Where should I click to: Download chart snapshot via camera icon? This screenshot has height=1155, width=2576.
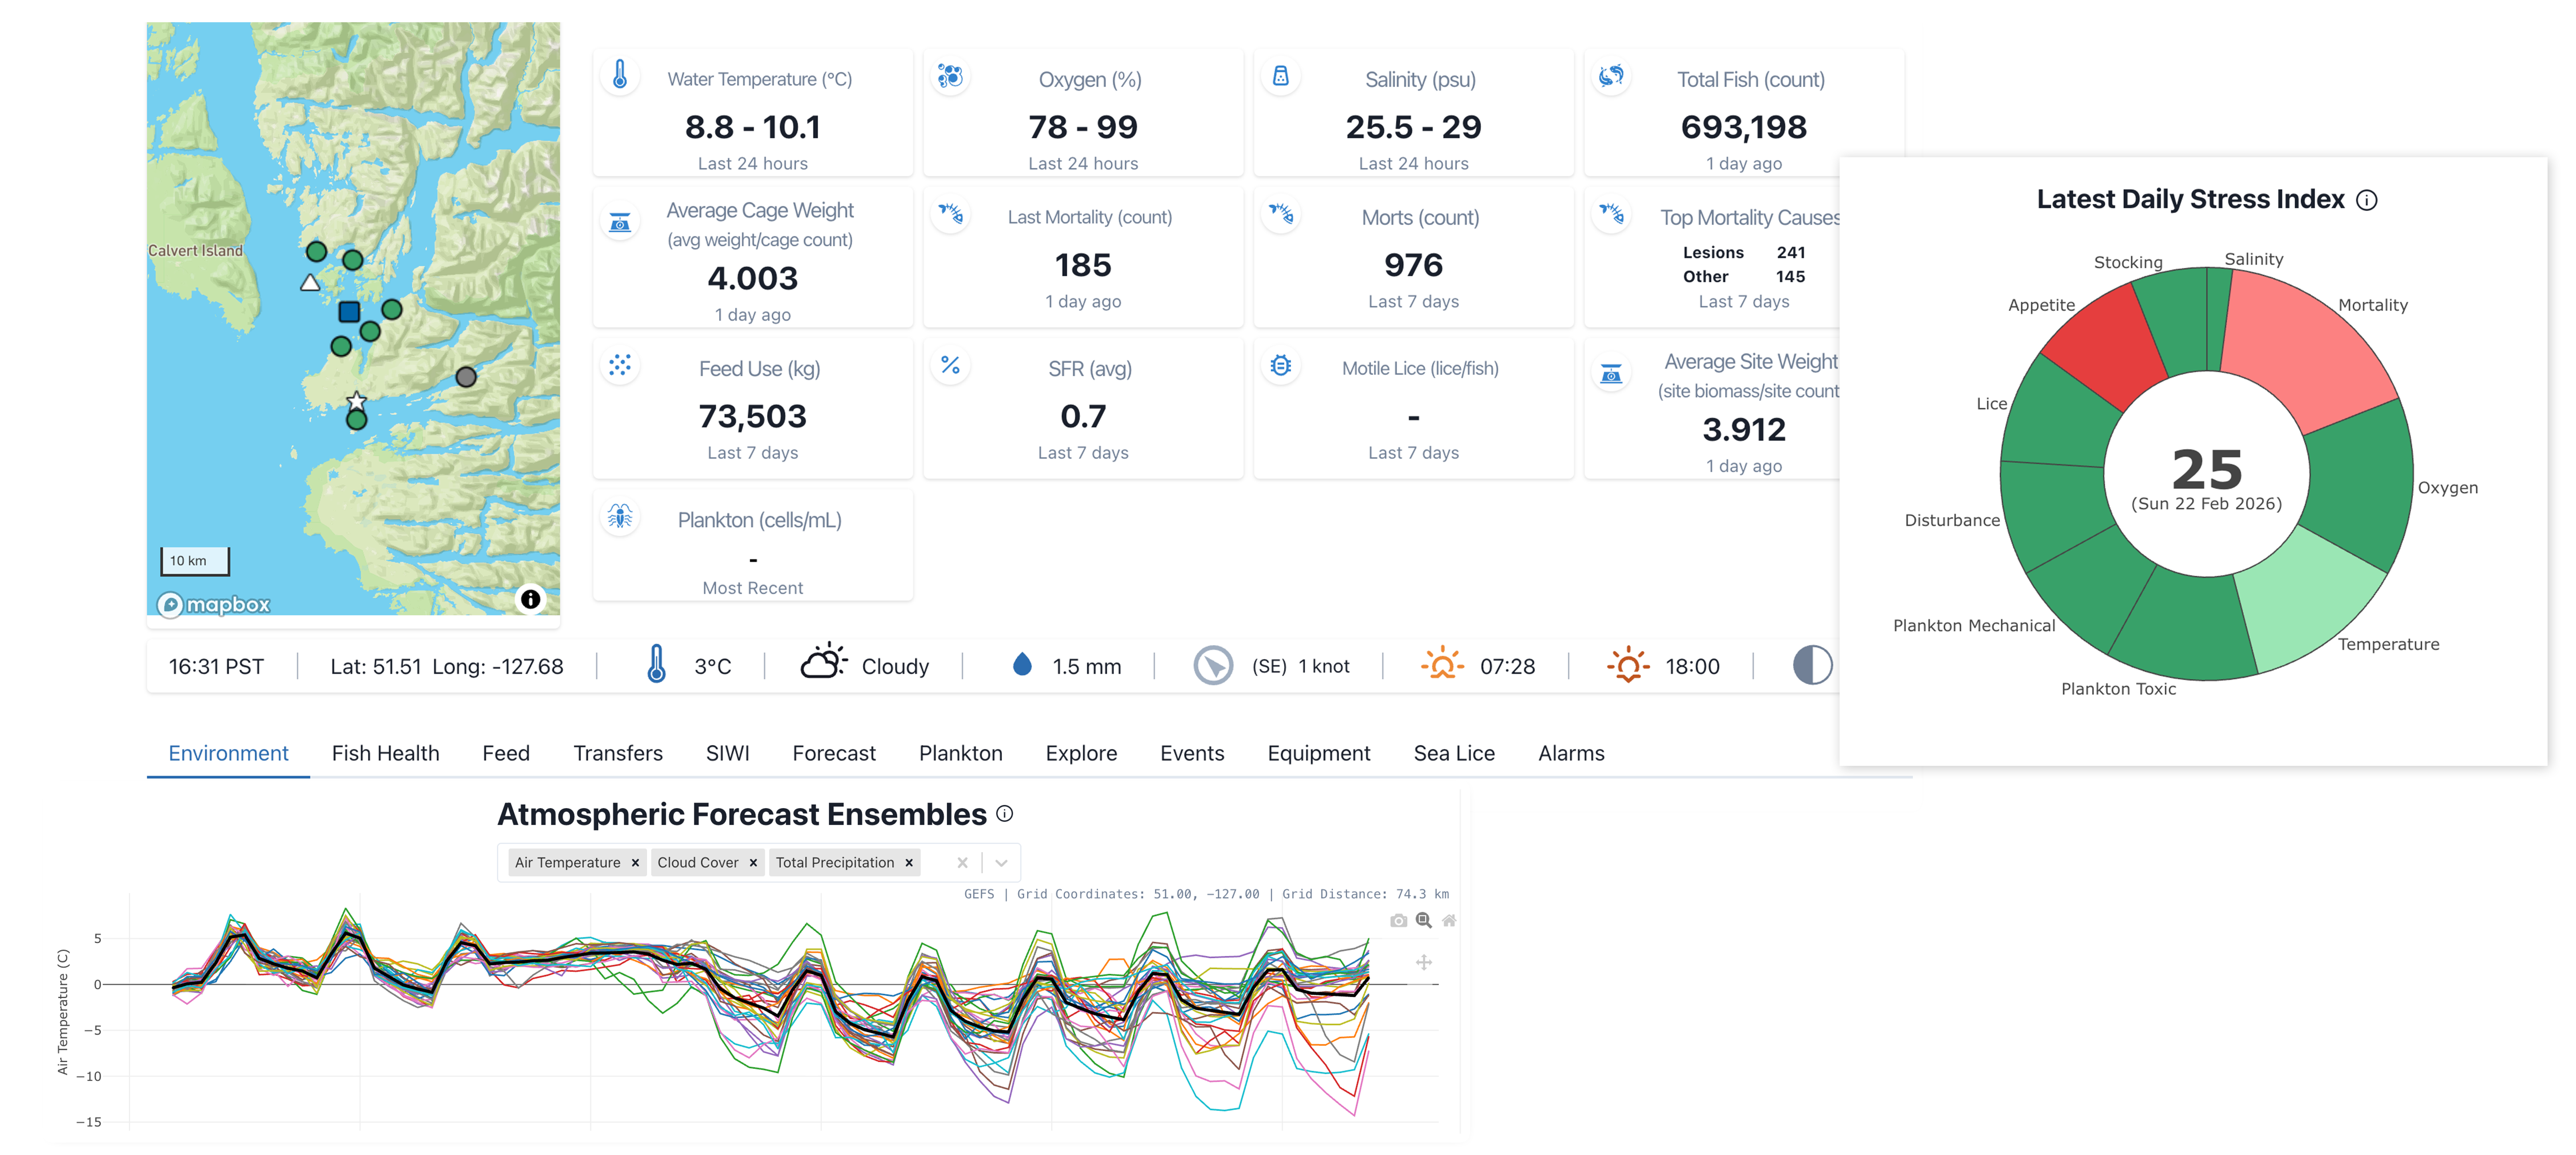(1399, 921)
